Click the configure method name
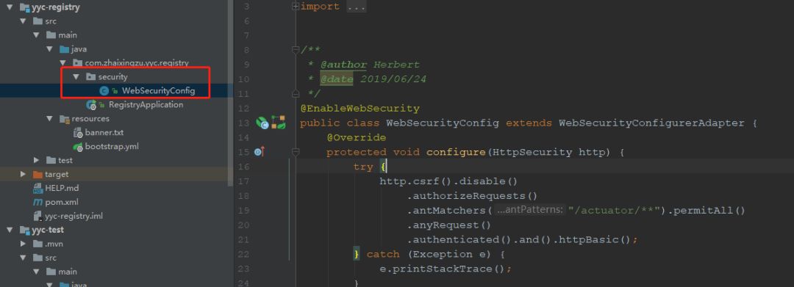Screen dimensions: 794x287 tap(456, 152)
